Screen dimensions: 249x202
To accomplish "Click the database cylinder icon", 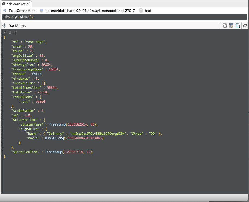I will click(141, 11).
